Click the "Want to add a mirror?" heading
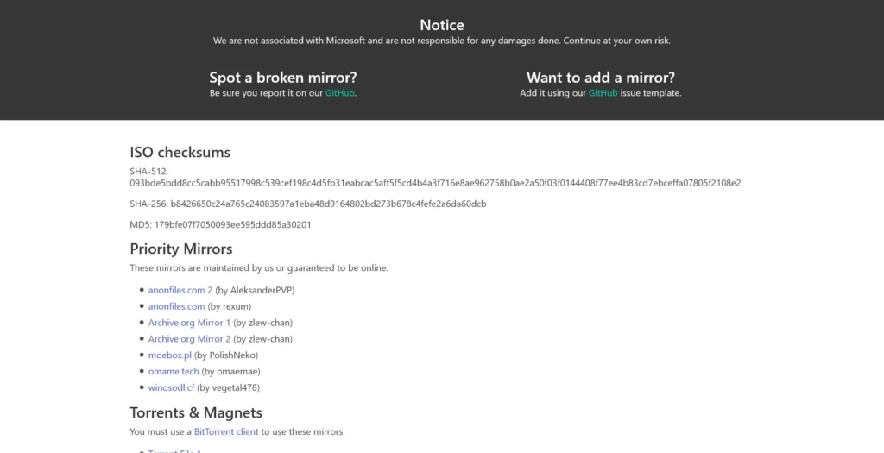This screenshot has width=884, height=453. pos(601,77)
